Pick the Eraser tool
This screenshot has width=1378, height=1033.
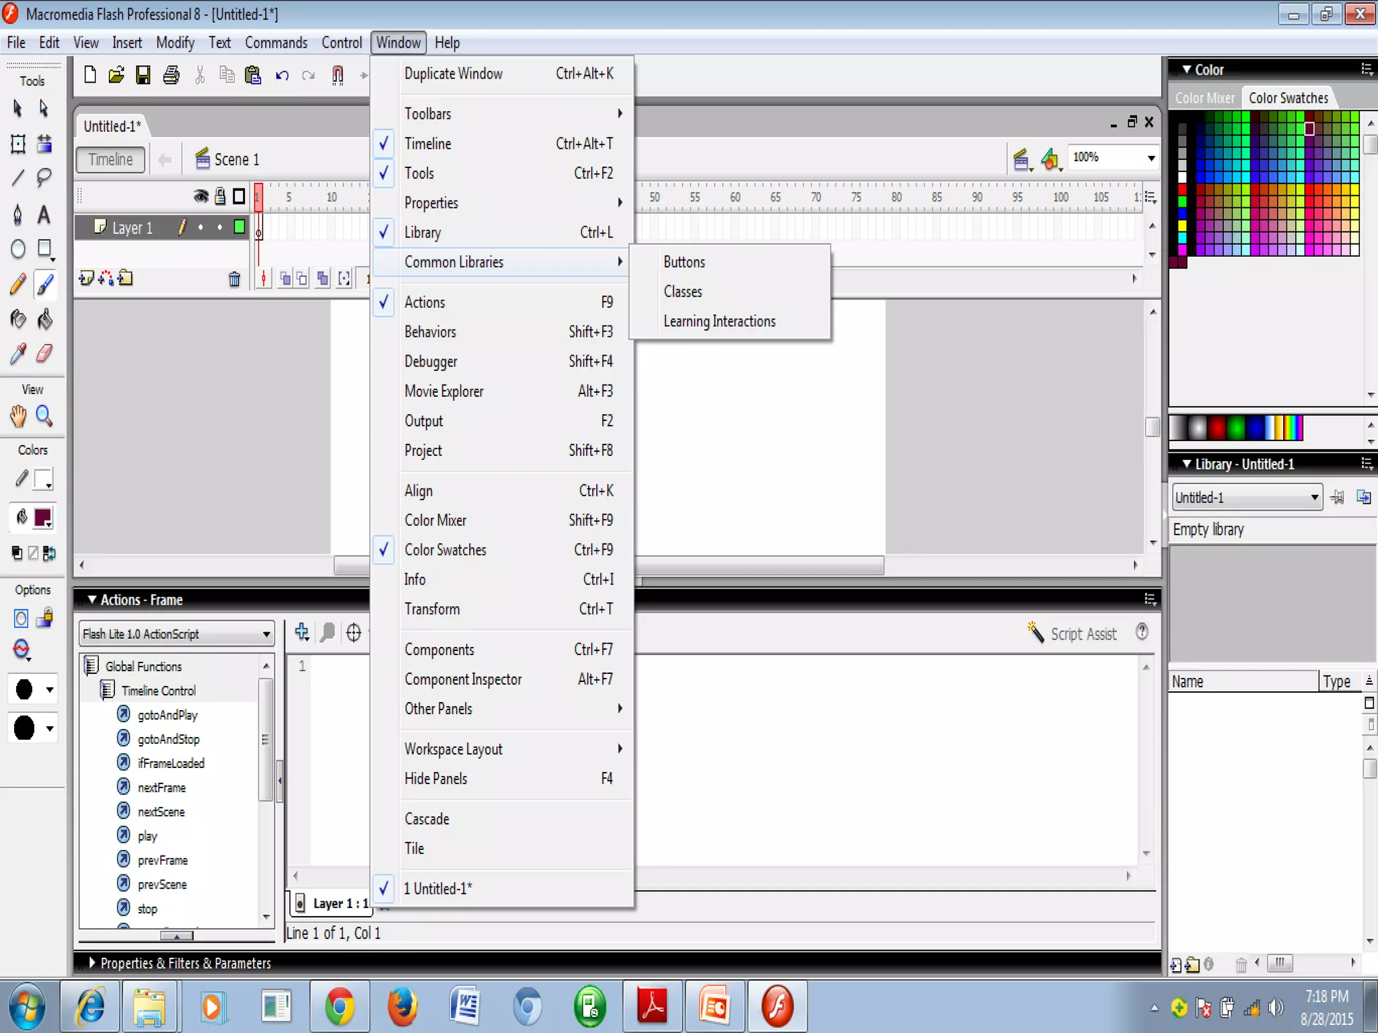[44, 354]
